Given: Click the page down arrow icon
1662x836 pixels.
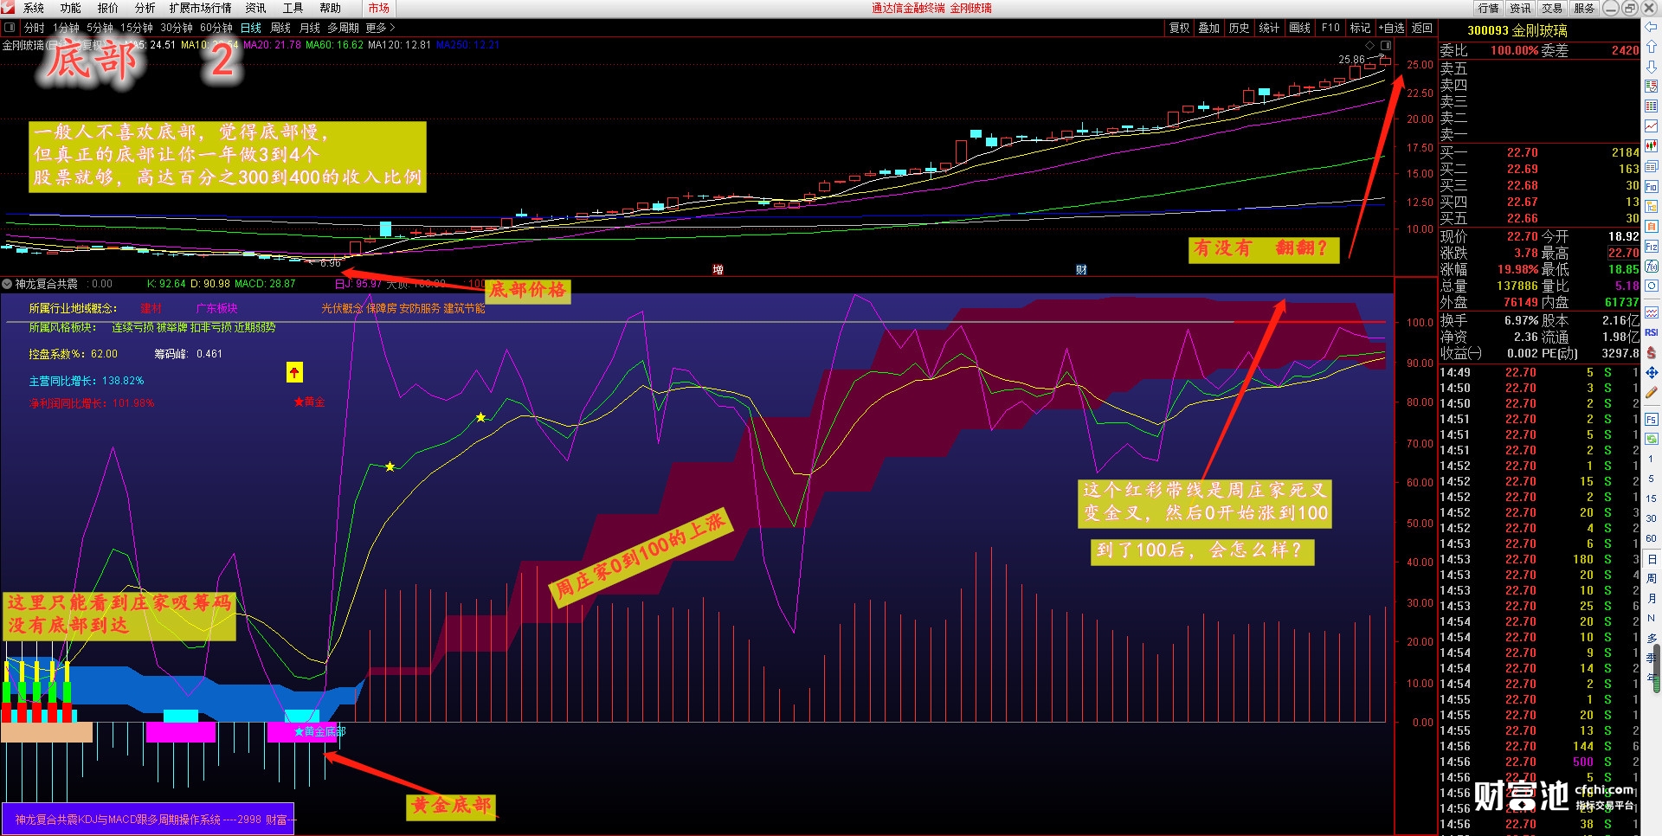Looking at the screenshot, I should (x=1651, y=67).
